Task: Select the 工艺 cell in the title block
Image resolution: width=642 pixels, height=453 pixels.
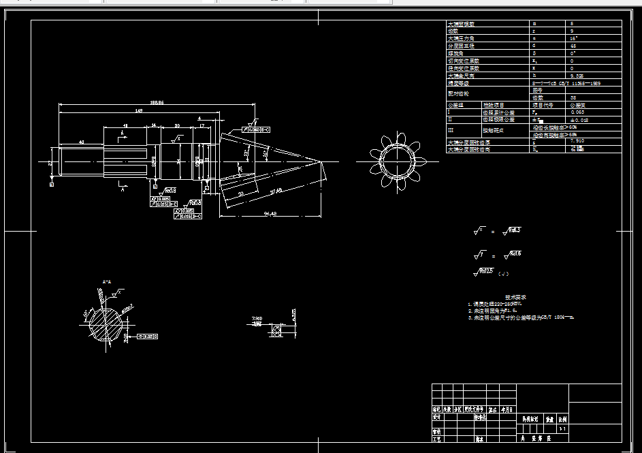Action: pos(437,439)
